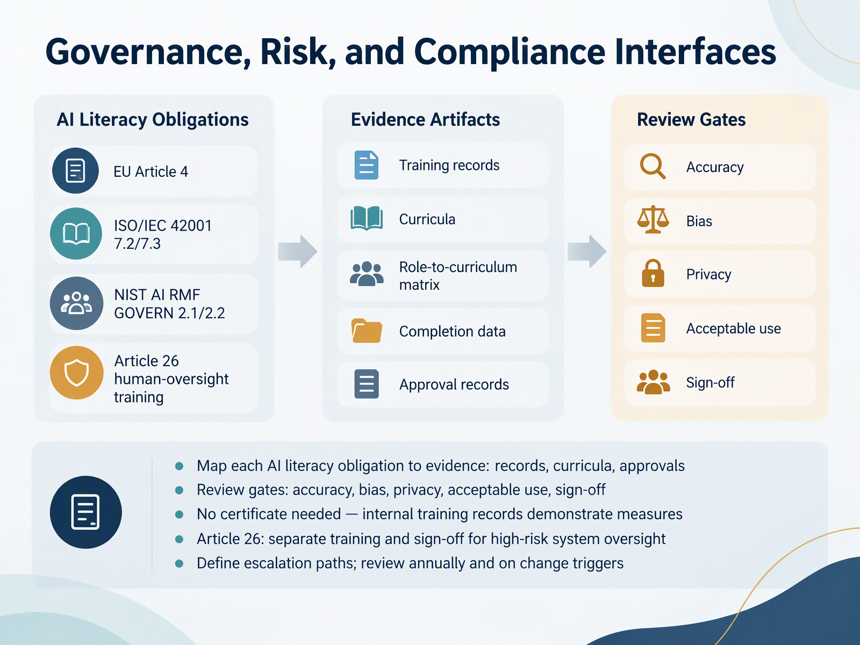Click the 'Accuracy' review gate label
The width and height of the screenshot is (860, 645).
point(715,167)
